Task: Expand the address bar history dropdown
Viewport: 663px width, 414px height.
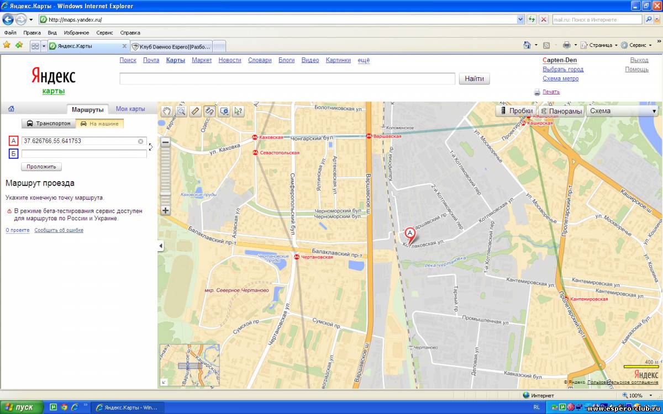Action: [520, 19]
